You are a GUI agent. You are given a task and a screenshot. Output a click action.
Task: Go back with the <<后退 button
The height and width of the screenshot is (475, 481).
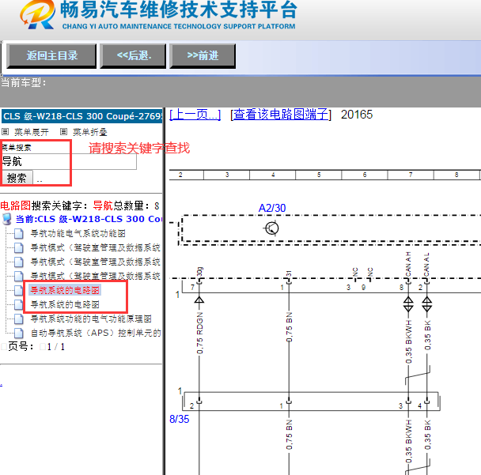[133, 56]
